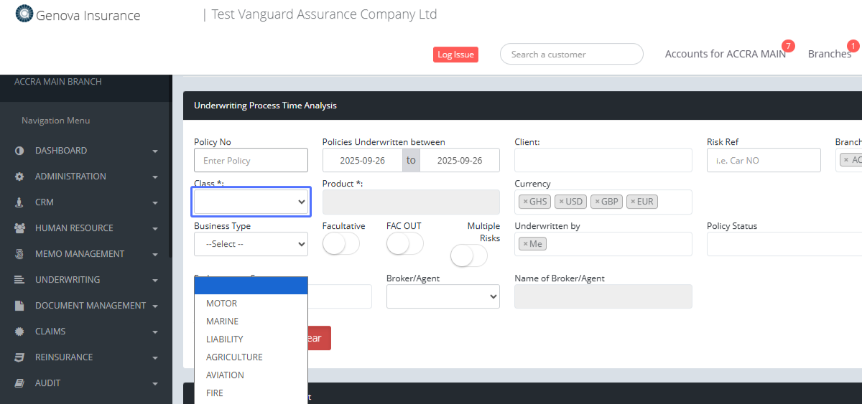The image size is (862, 404).
Task: Expand the Underwriting menu arrow
Action: [155, 281]
